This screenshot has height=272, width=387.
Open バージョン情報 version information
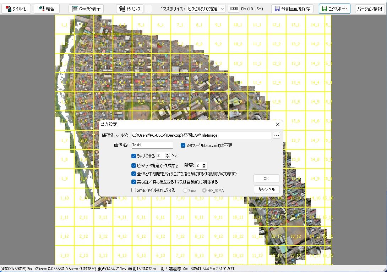[370, 8]
